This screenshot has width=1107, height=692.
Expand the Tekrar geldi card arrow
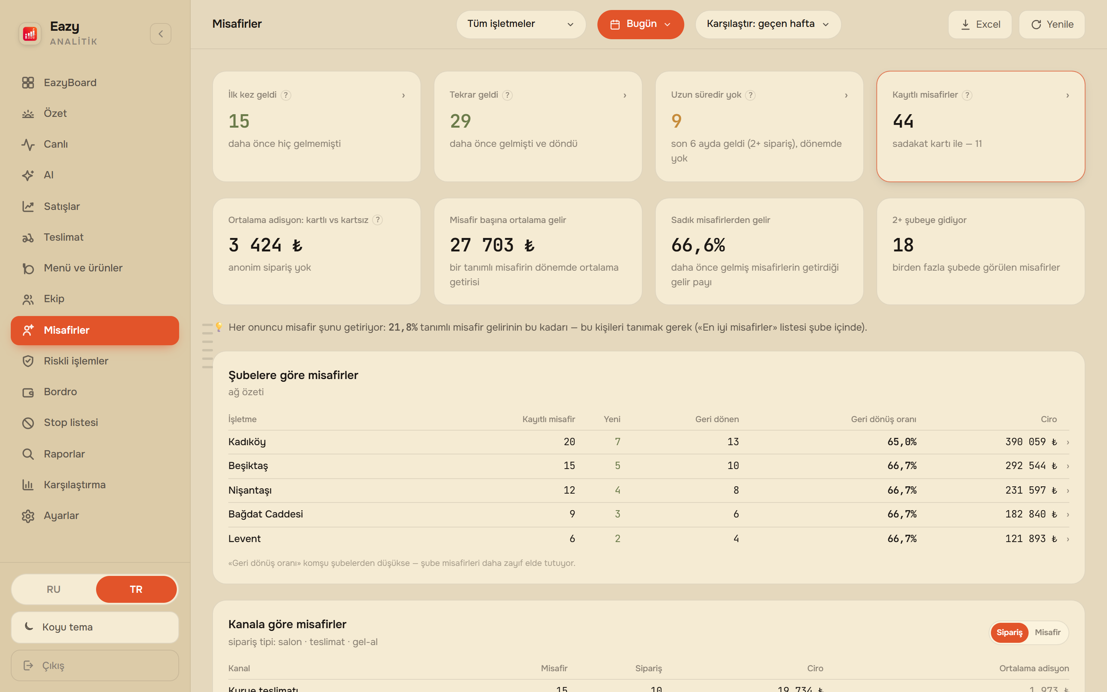(625, 95)
